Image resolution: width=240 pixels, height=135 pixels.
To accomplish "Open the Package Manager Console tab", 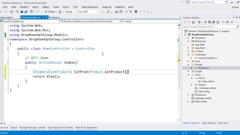I will click(32, 127).
